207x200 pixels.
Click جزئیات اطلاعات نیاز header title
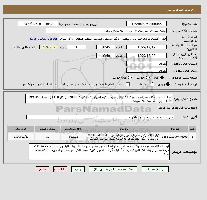click(181, 10)
